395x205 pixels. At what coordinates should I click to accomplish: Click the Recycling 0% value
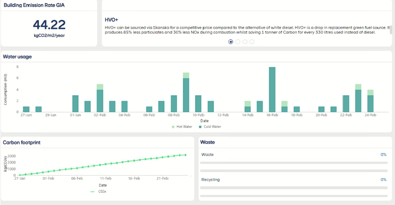383,180
